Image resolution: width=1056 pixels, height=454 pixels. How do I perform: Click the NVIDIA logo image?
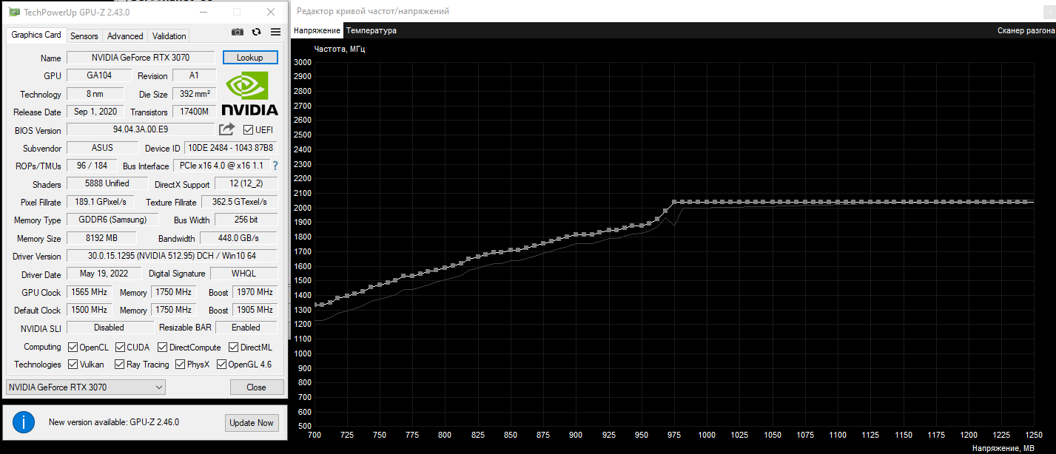click(250, 94)
